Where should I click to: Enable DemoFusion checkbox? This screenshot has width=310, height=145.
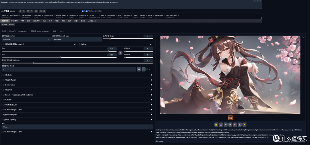coord(3,85)
